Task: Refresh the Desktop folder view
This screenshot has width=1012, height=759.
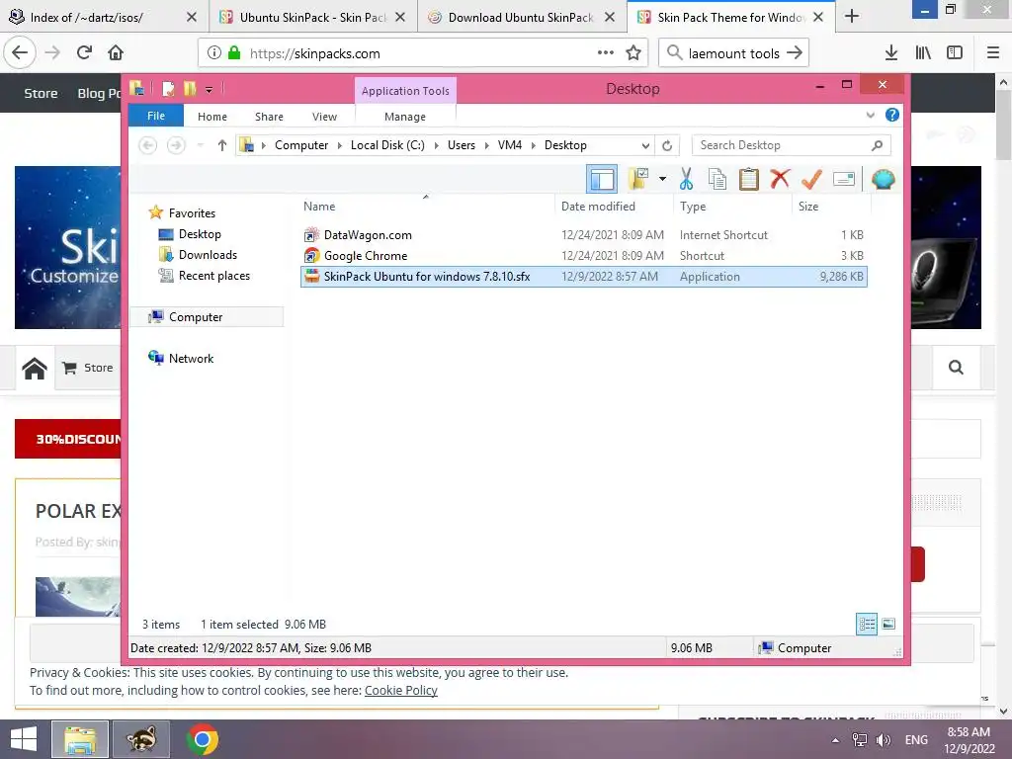Action: pos(667,146)
